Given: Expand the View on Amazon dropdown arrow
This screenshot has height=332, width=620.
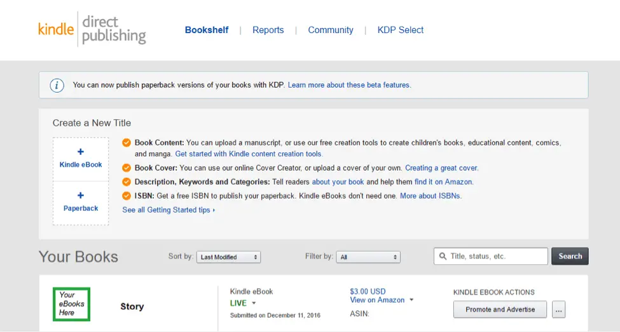Looking at the screenshot, I should pyautogui.click(x=411, y=300).
